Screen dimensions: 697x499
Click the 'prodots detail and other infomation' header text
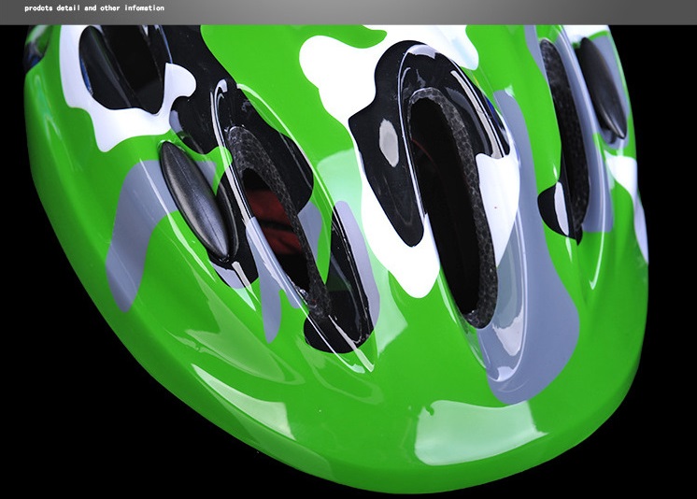[93, 8]
